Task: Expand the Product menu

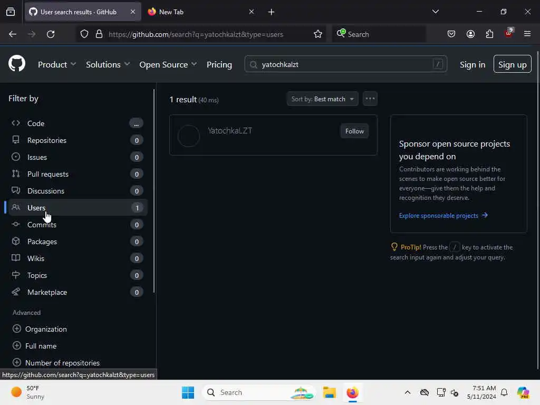Action: click(57, 64)
